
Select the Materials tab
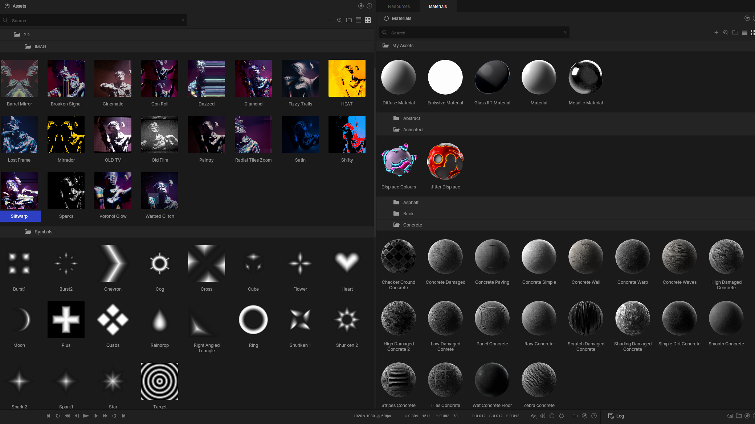point(438,7)
